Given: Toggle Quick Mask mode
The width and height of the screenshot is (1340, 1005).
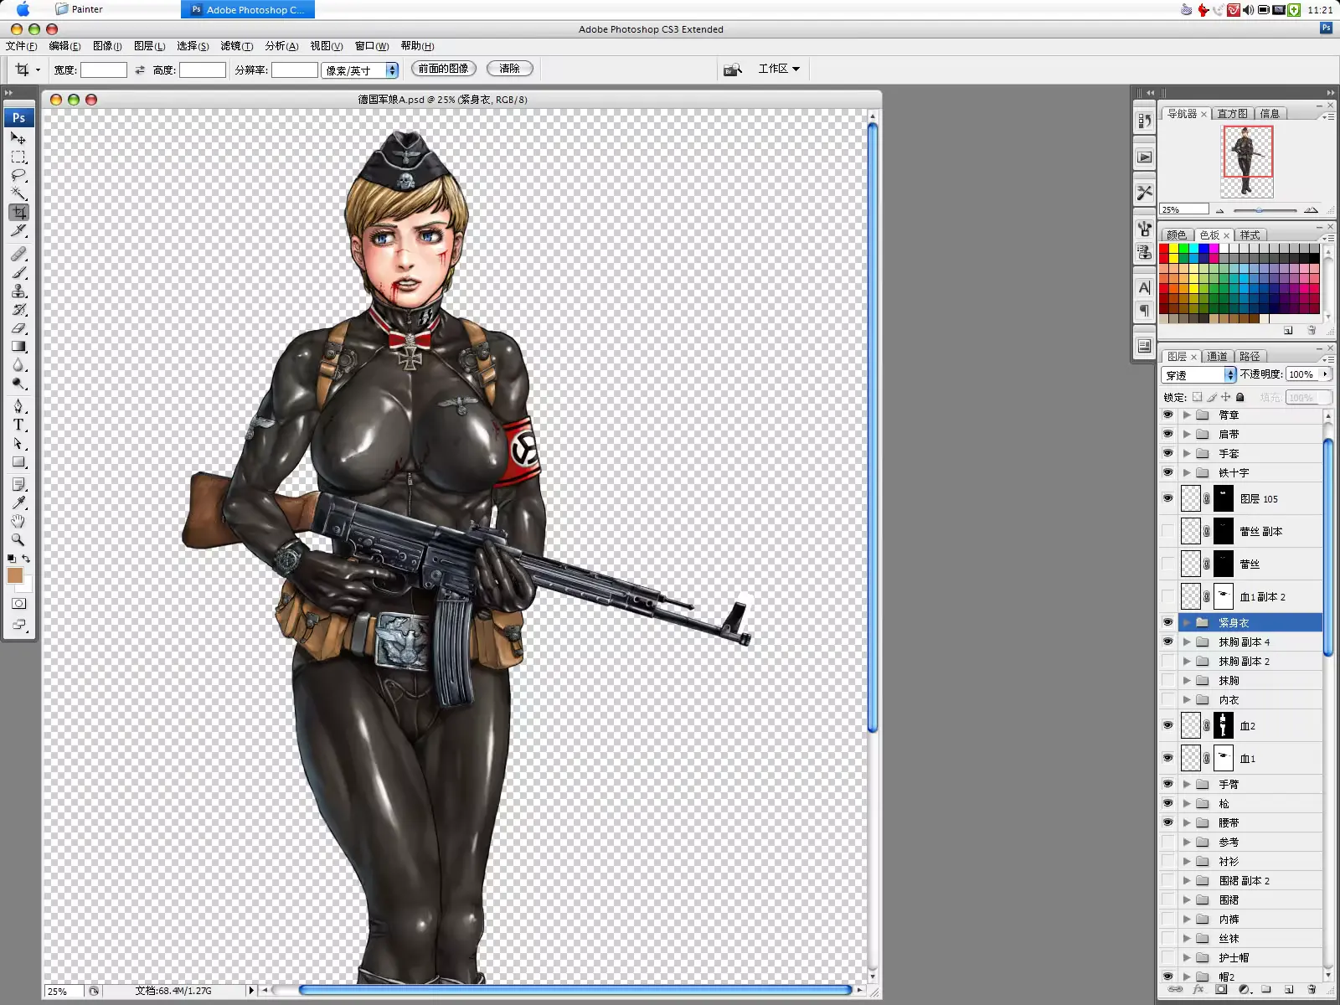Looking at the screenshot, I should (18, 604).
